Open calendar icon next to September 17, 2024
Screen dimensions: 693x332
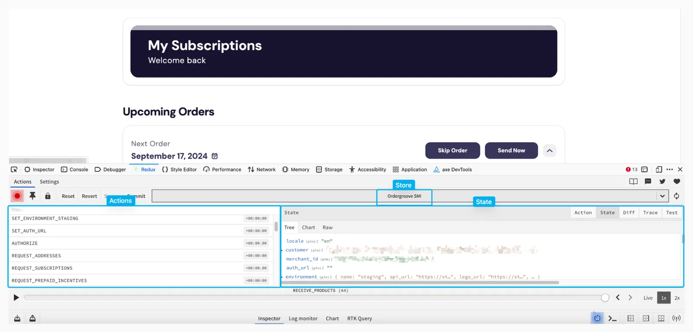[214, 156]
